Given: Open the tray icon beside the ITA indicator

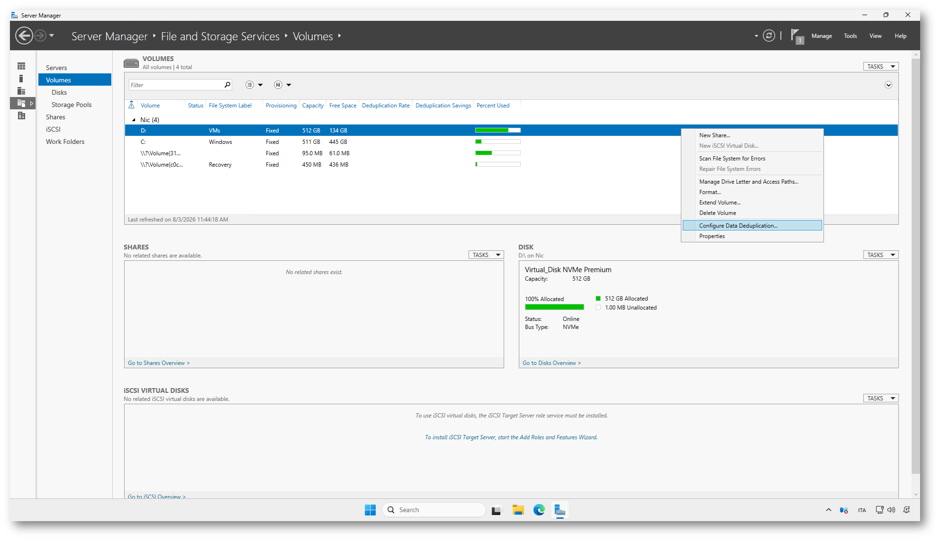Looking at the screenshot, I should (844, 510).
